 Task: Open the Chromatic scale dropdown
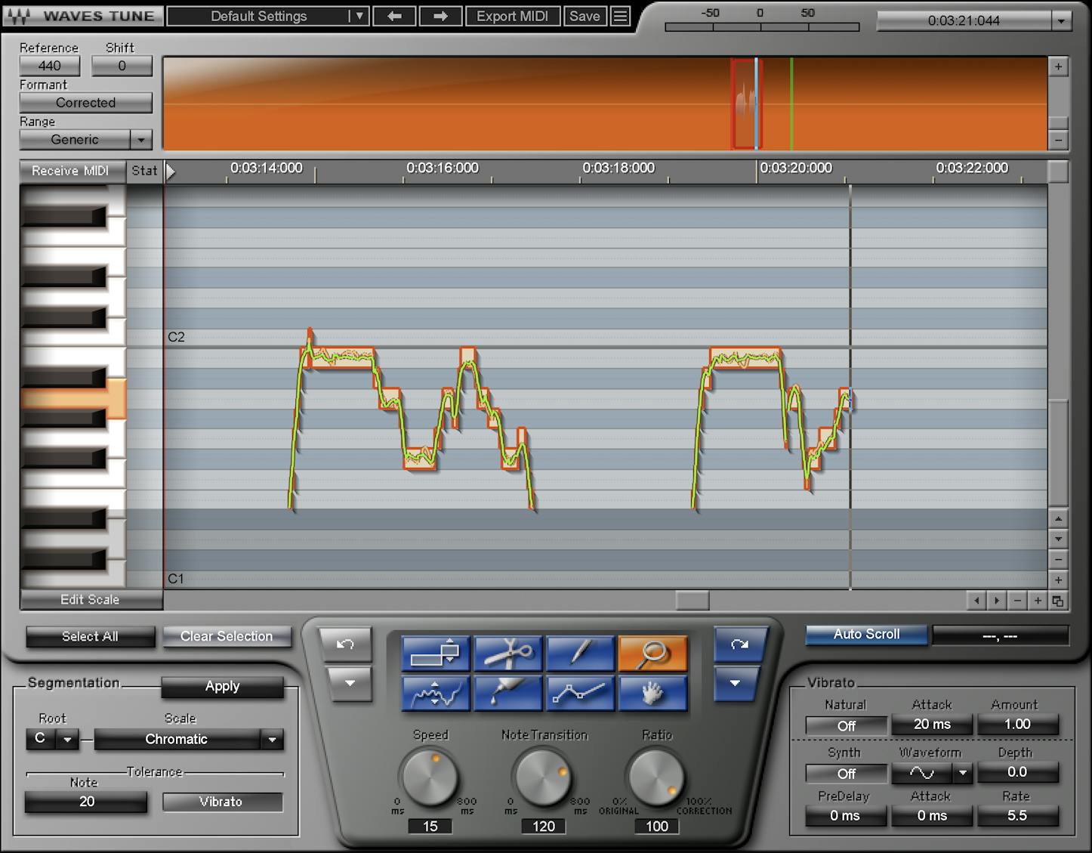coord(271,740)
